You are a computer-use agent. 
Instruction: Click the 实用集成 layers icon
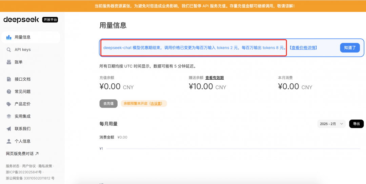click(9, 116)
